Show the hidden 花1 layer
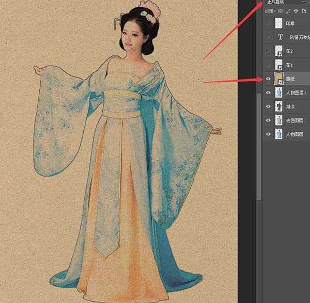310x303 pixels. 267,65
